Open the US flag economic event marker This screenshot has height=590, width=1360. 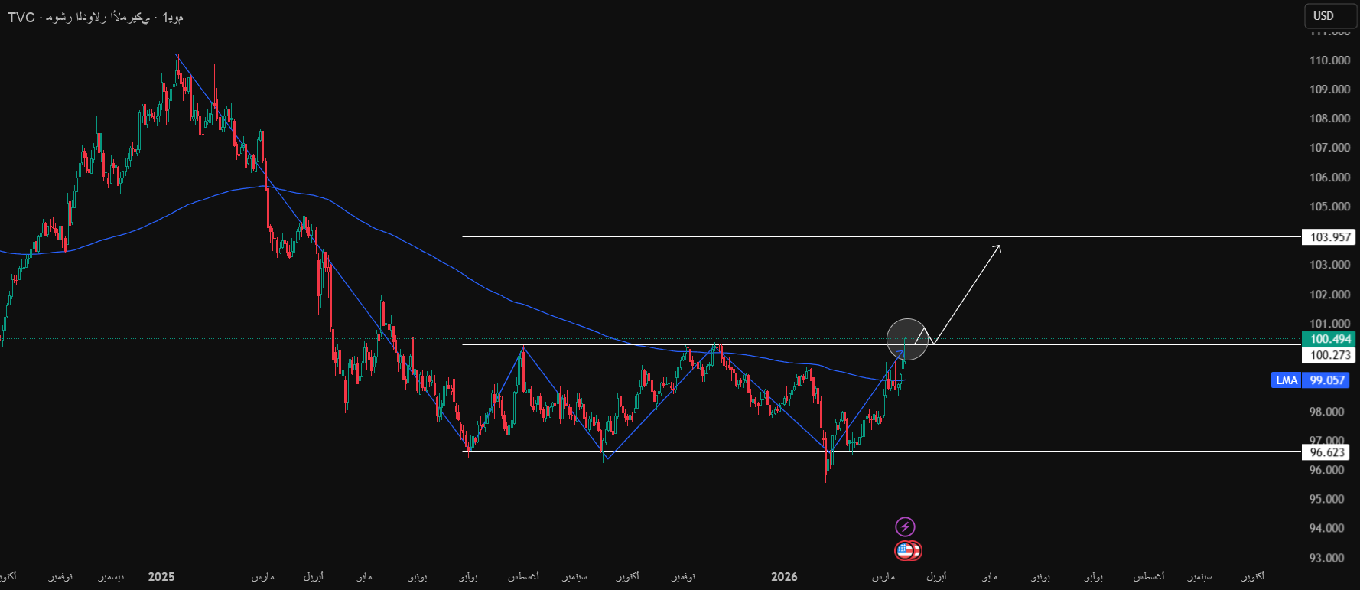point(906,550)
